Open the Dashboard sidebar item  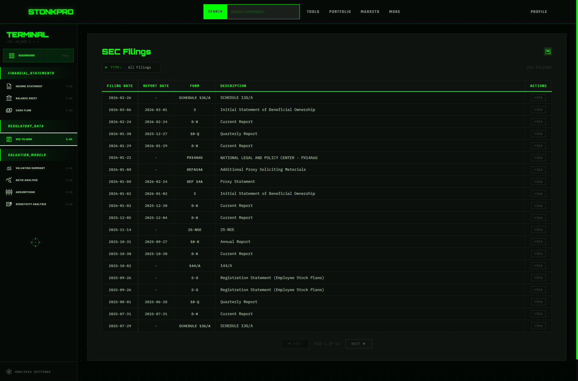(38, 55)
